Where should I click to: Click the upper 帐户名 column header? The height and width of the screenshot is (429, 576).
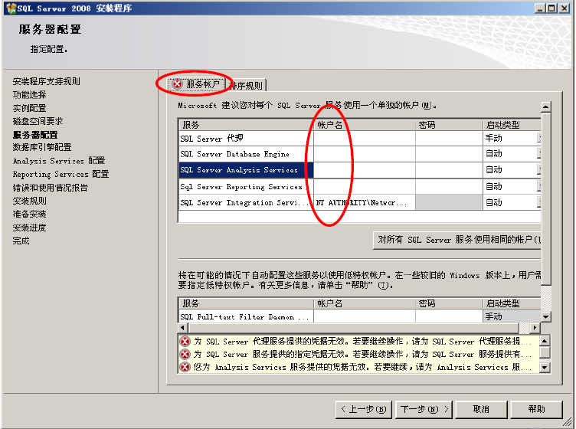(x=365, y=125)
